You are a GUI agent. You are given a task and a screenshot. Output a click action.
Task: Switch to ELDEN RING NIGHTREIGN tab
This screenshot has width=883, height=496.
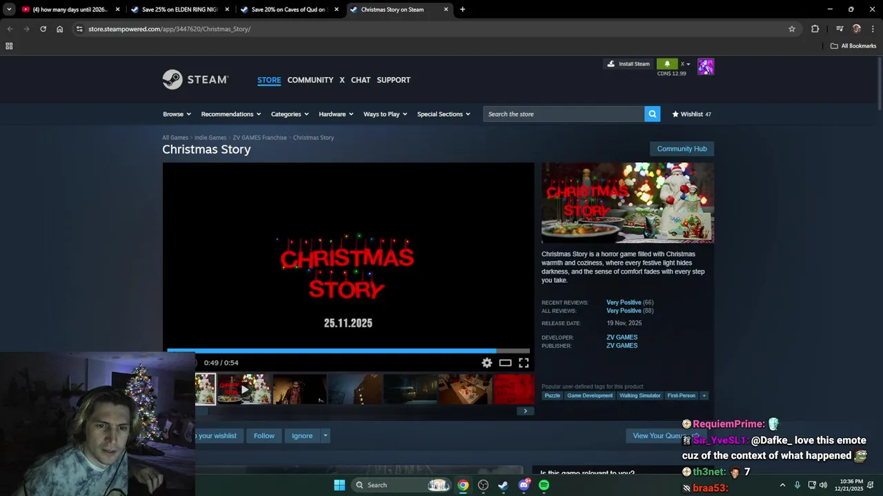coord(179,10)
